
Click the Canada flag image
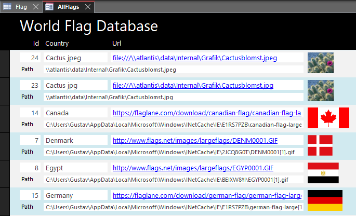click(x=328, y=118)
